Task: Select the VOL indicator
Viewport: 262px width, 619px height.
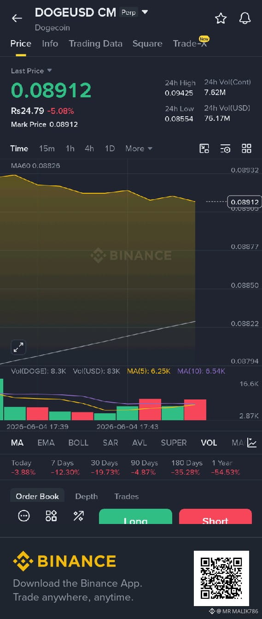Action: tap(209, 442)
